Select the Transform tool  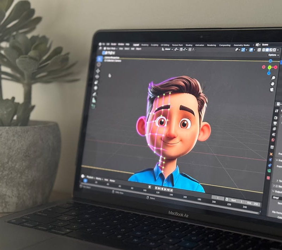click(x=96, y=88)
